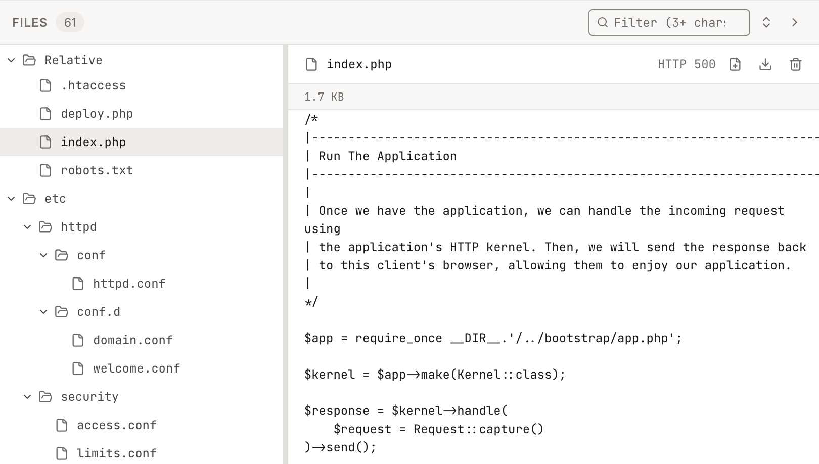Click the require_once bootstrap/app.php code line
Screen dimensions: 819x464
point(493,338)
